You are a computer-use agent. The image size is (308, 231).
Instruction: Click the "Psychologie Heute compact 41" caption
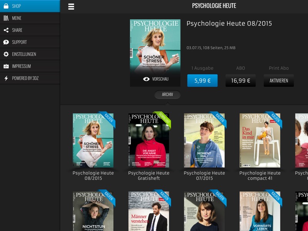[260, 176]
